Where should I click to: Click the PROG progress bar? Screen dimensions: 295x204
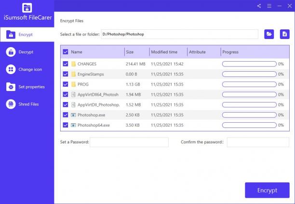249,84
